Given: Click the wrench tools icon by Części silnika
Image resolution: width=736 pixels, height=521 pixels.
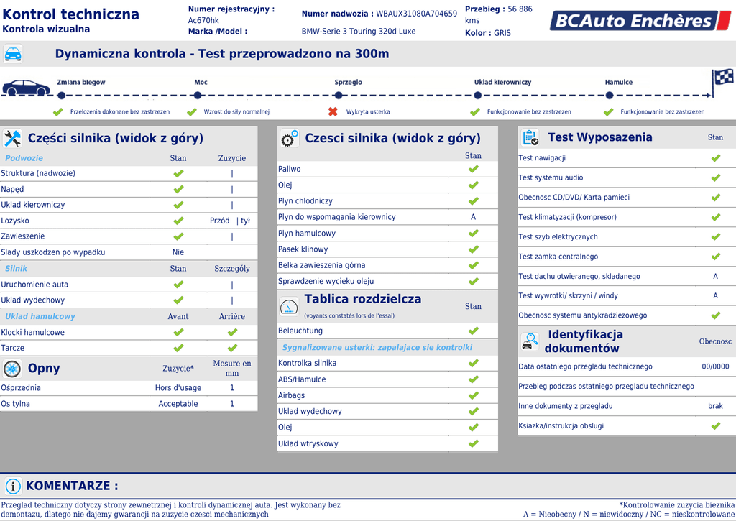Looking at the screenshot, I should pyautogui.click(x=12, y=139).
